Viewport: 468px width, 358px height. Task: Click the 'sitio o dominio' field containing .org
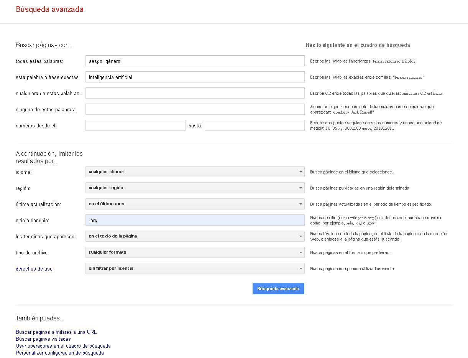point(195,220)
